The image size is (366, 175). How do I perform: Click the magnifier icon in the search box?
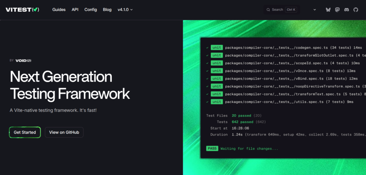(268, 10)
